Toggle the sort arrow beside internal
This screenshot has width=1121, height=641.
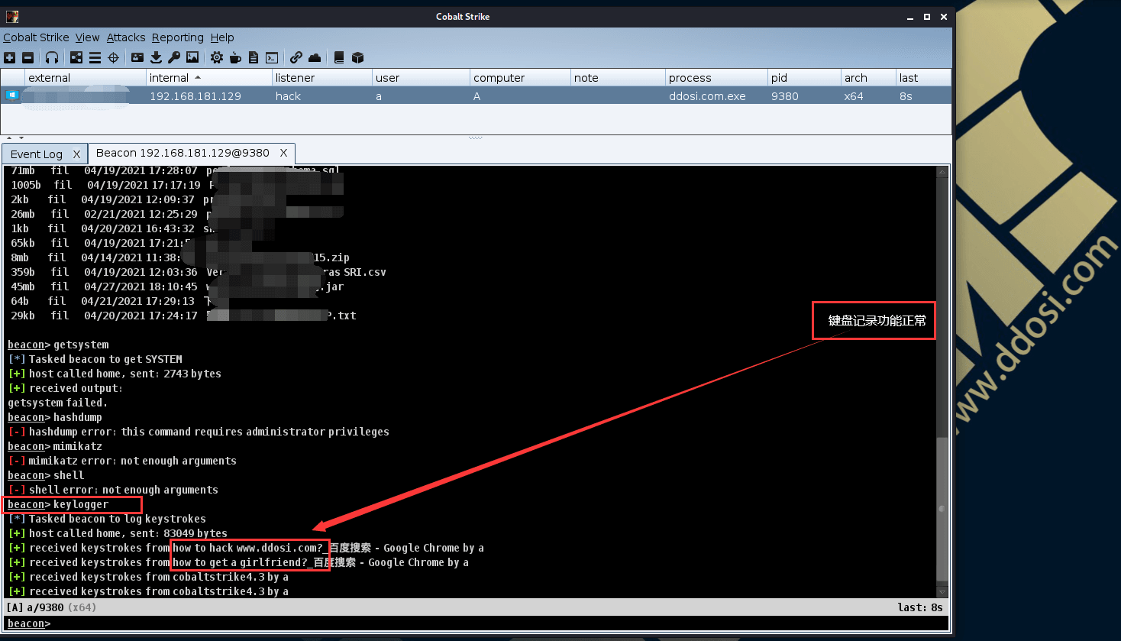tap(198, 77)
